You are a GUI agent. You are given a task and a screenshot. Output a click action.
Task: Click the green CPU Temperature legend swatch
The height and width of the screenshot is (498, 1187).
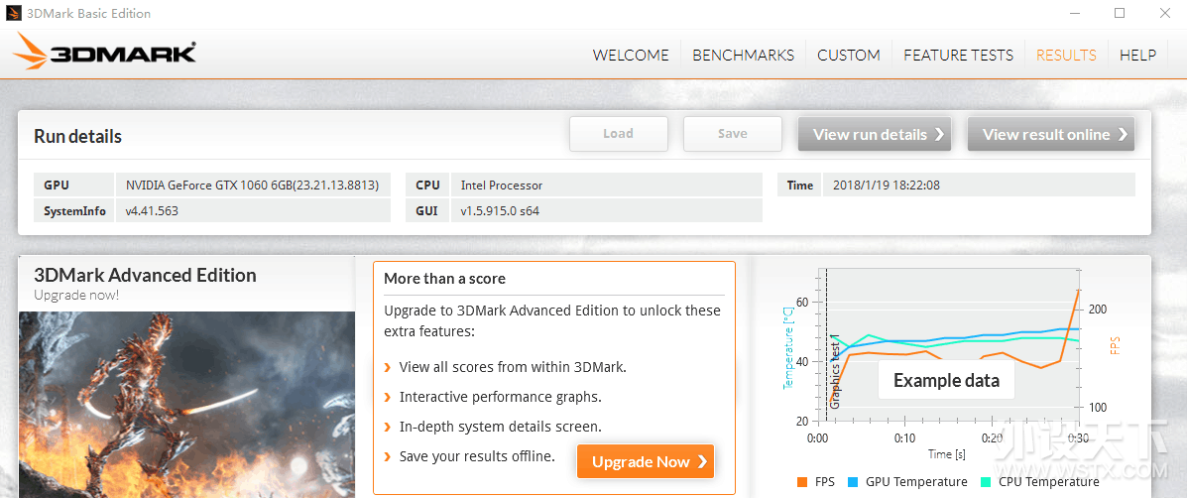pos(986,482)
